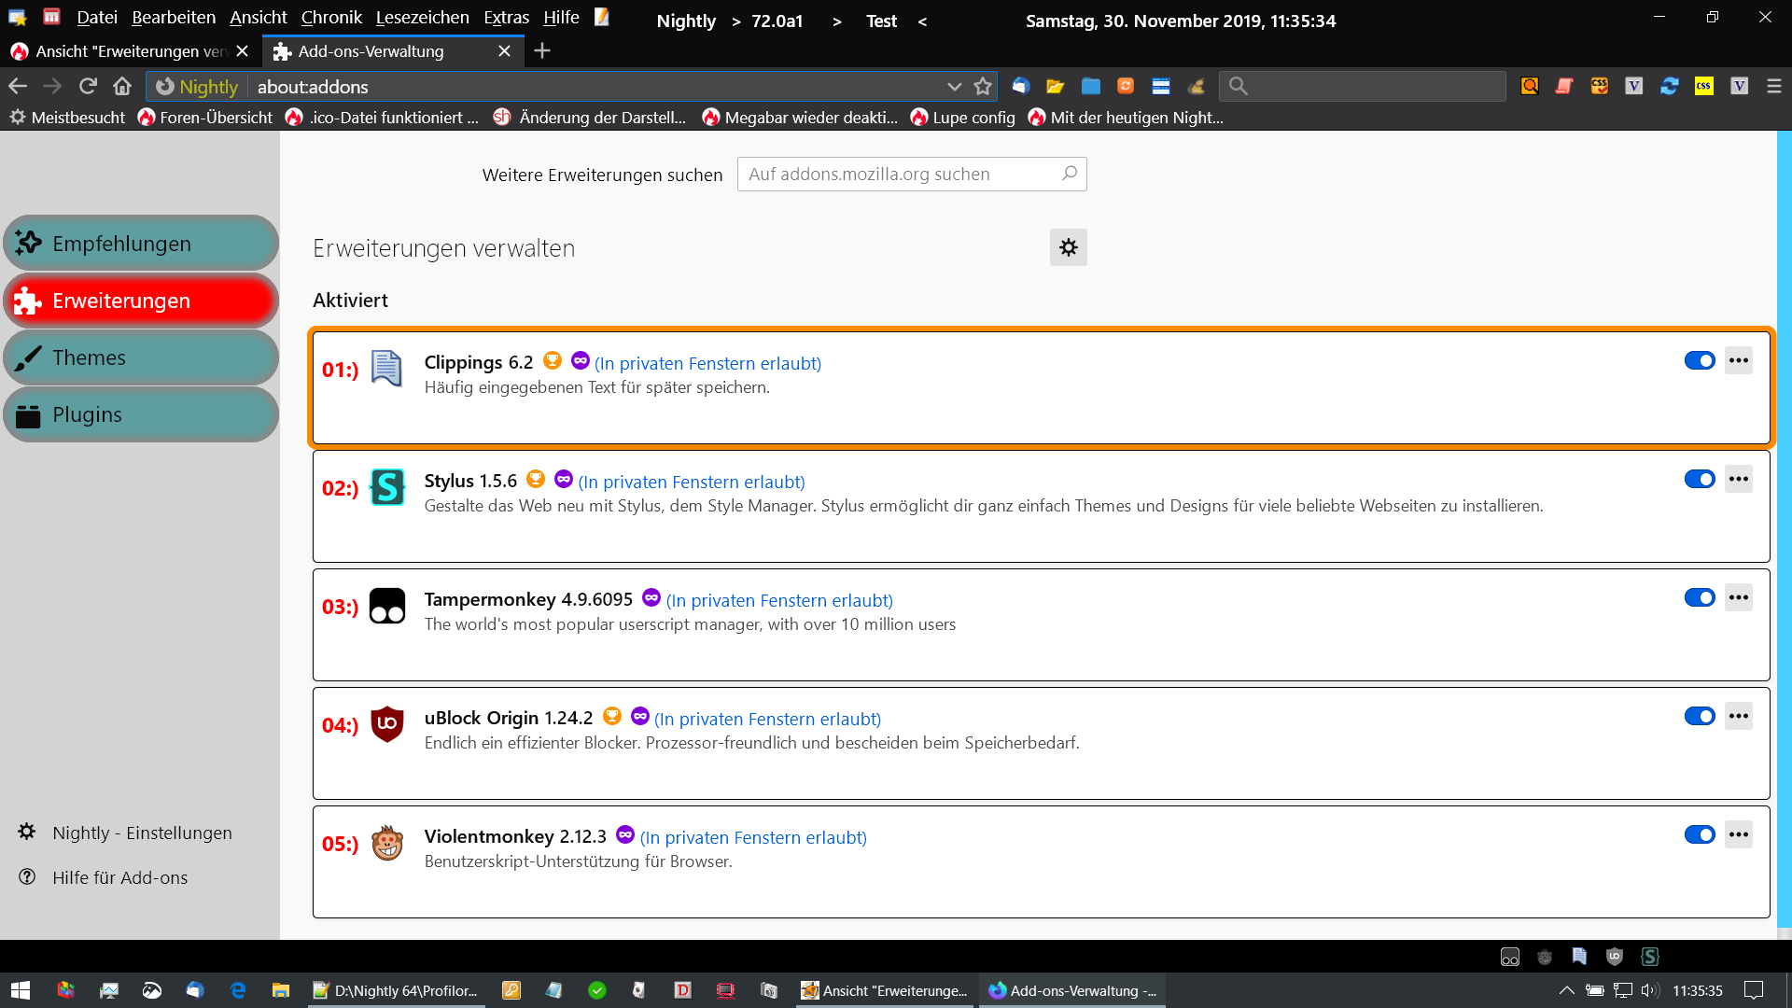Click the addons.mozilla.org search field
Screen dimensions: 1792x1008
tap(901, 174)
